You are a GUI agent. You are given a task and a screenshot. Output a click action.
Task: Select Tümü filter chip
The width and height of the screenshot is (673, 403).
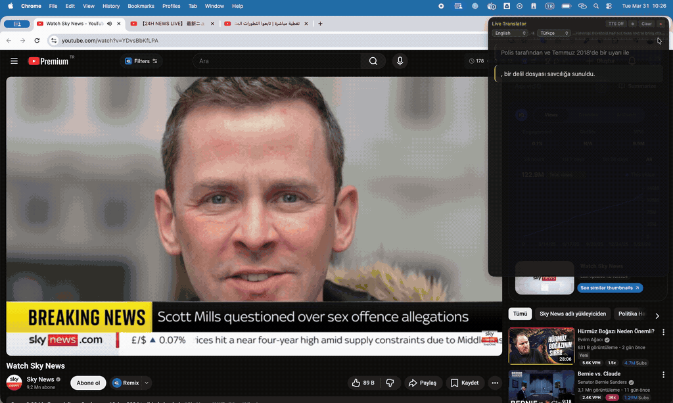[520, 314]
